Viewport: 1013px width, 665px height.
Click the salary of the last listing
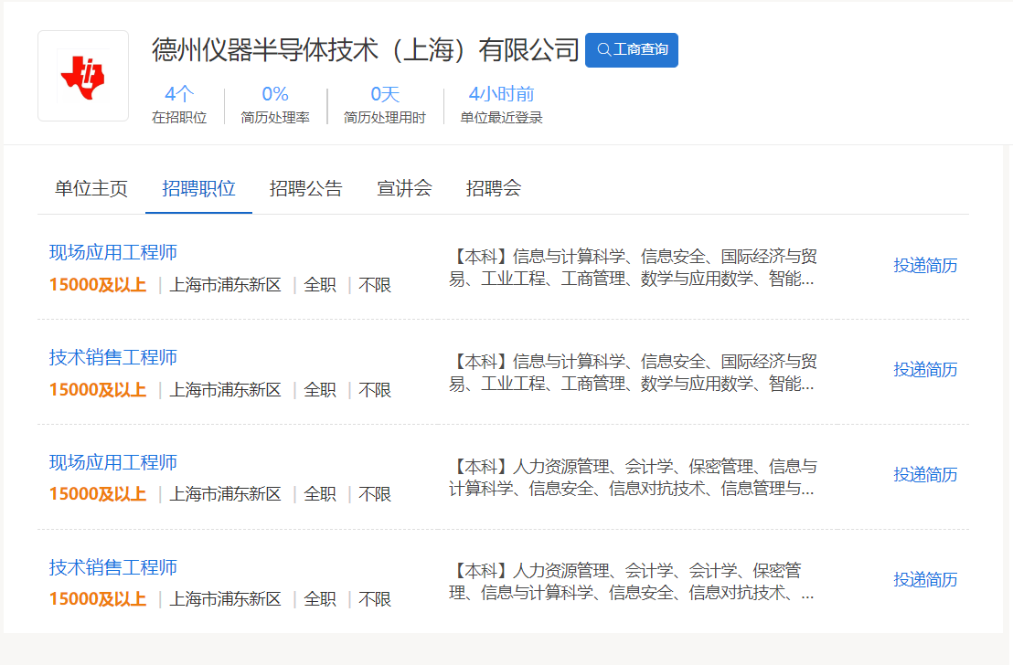tap(98, 599)
